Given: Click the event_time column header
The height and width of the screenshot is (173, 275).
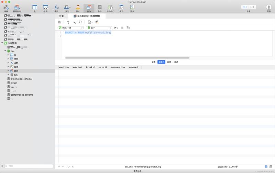Looking at the screenshot, I should (64, 67).
